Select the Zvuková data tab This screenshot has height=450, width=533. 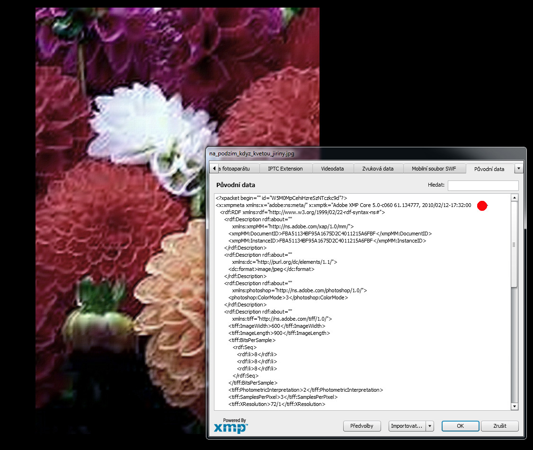[378, 169]
